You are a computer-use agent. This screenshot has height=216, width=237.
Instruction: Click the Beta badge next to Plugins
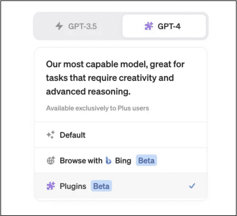click(101, 186)
